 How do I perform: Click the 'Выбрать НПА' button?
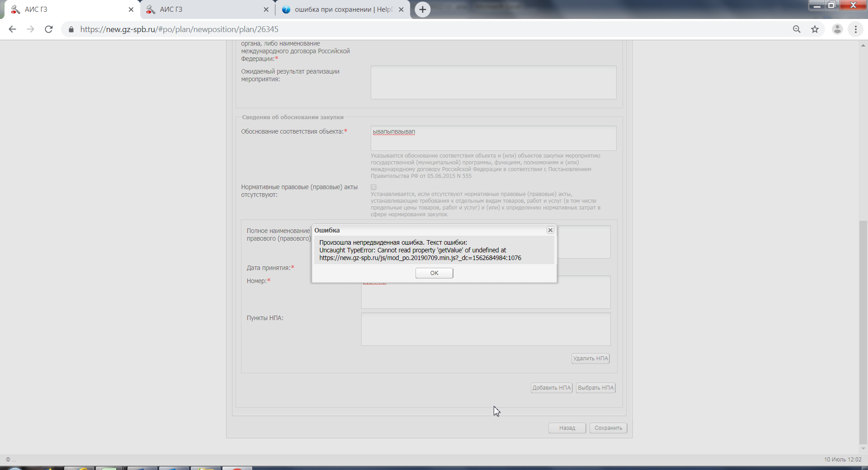pos(595,388)
